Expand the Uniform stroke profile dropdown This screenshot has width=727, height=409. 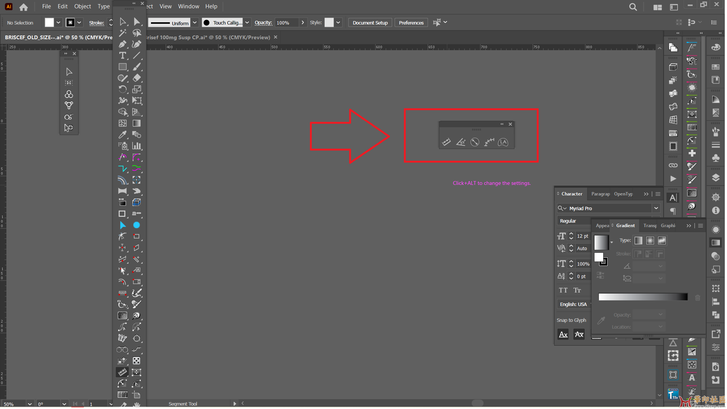pos(195,23)
